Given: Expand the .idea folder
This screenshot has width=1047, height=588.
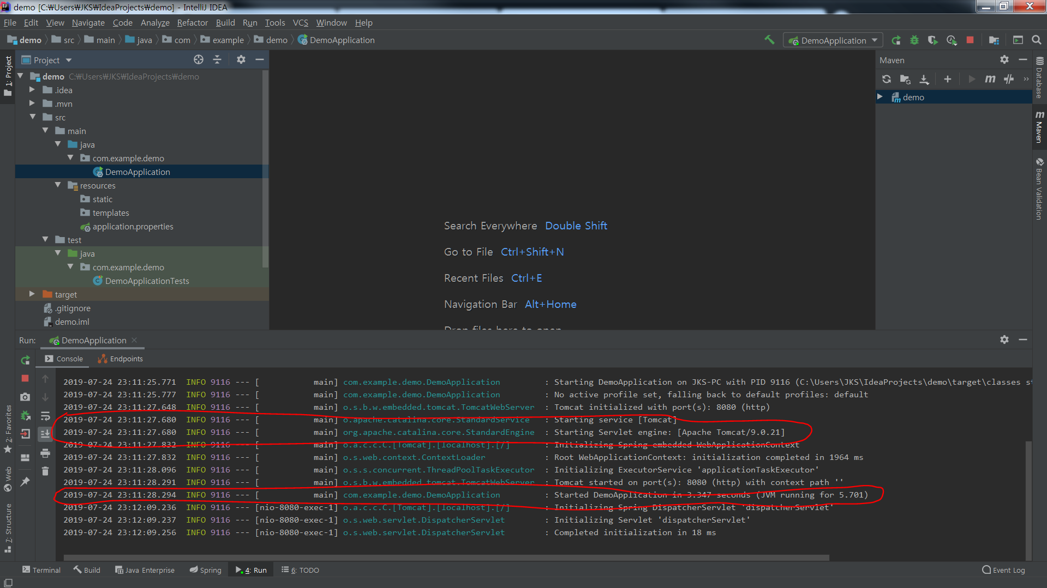Looking at the screenshot, I should 32,89.
